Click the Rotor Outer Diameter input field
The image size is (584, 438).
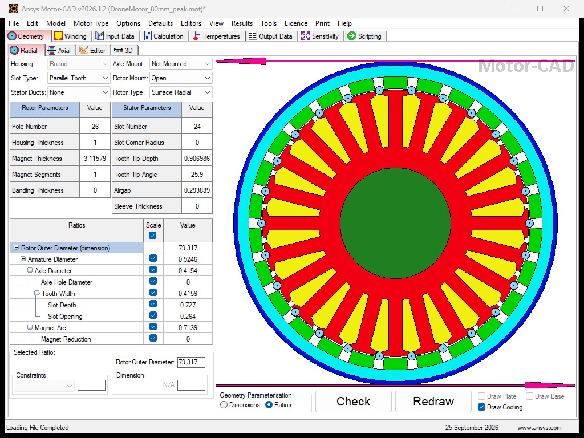[x=191, y=362]
